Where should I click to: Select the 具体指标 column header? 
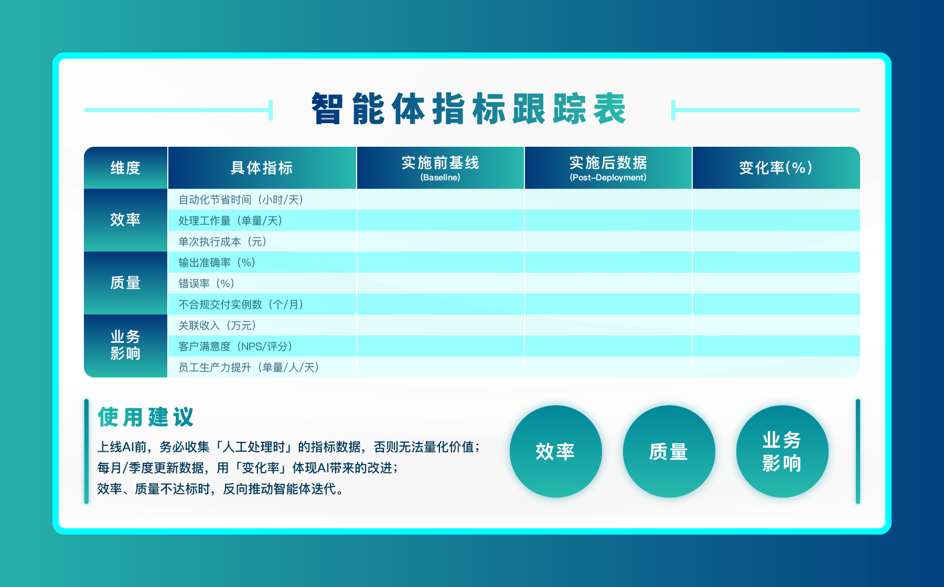click(x=262, y=168)
